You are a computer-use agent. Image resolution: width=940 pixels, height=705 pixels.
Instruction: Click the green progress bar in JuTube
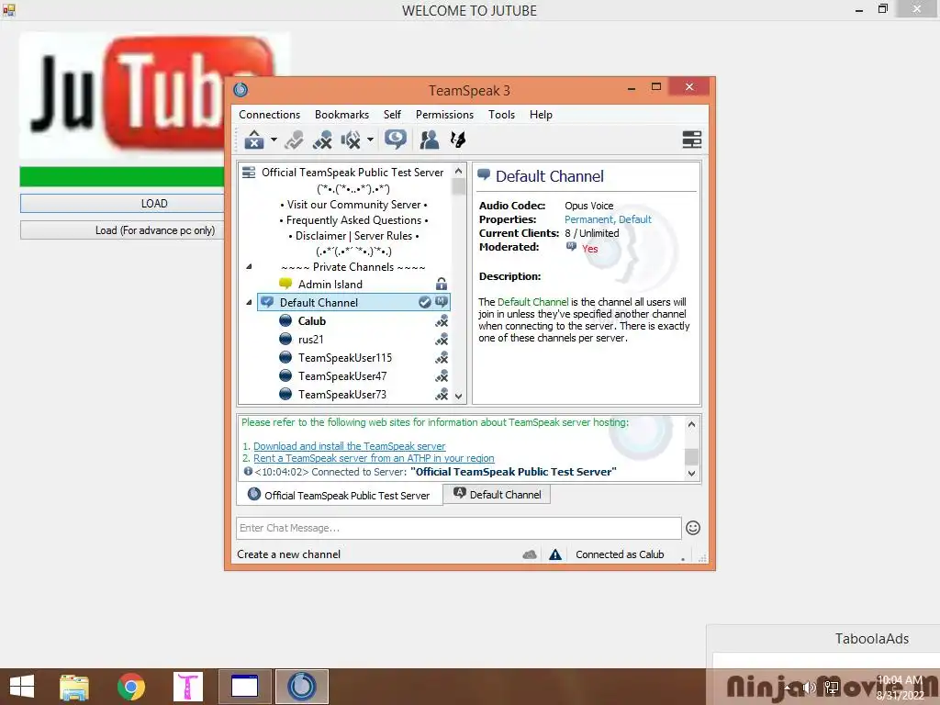tap(122, 177)
